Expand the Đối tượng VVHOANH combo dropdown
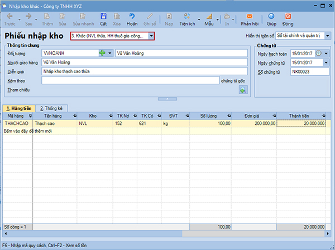Image resolution: width=335 pixels, height=250 pixels. coord(111,53)
